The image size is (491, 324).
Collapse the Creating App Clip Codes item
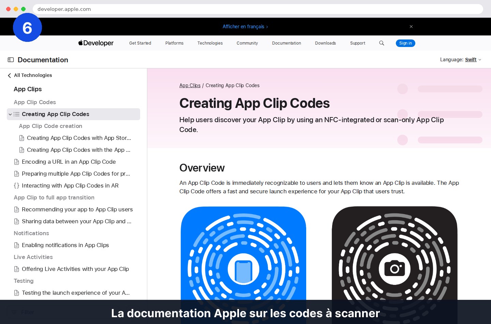coord(10,114)
